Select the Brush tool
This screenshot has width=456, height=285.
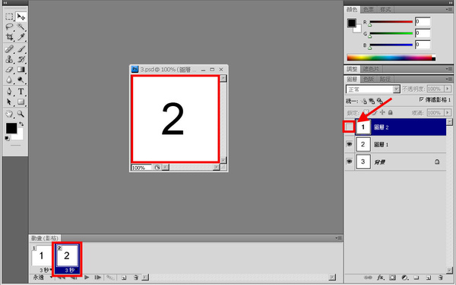tap(21, 49)
